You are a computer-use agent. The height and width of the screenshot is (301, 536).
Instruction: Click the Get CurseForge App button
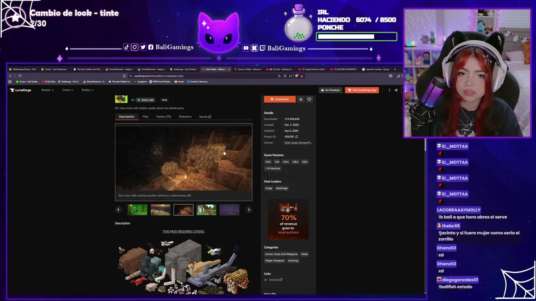point(362,90)
